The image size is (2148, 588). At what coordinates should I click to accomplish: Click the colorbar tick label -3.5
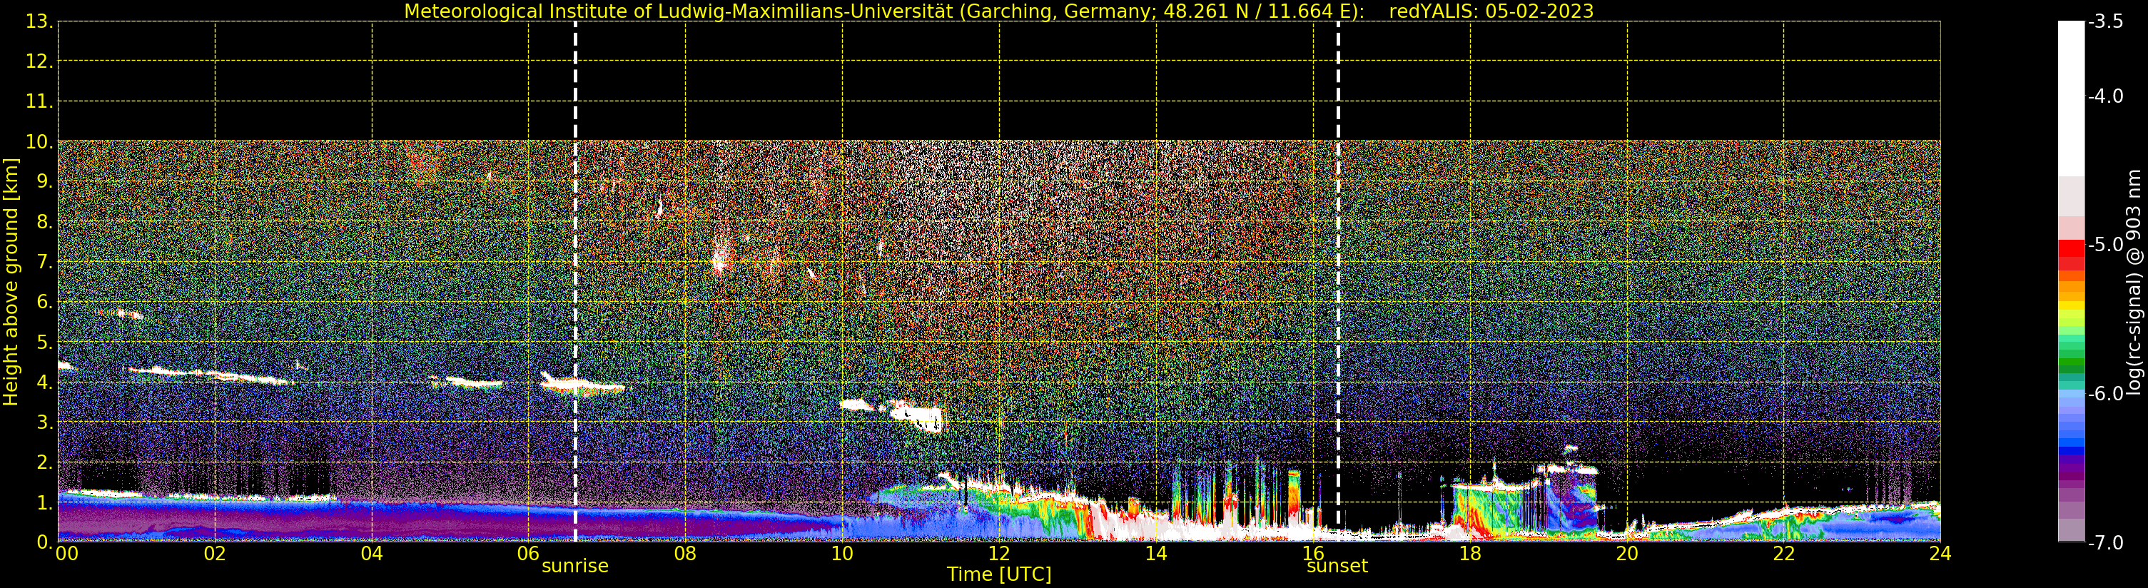2107,21
